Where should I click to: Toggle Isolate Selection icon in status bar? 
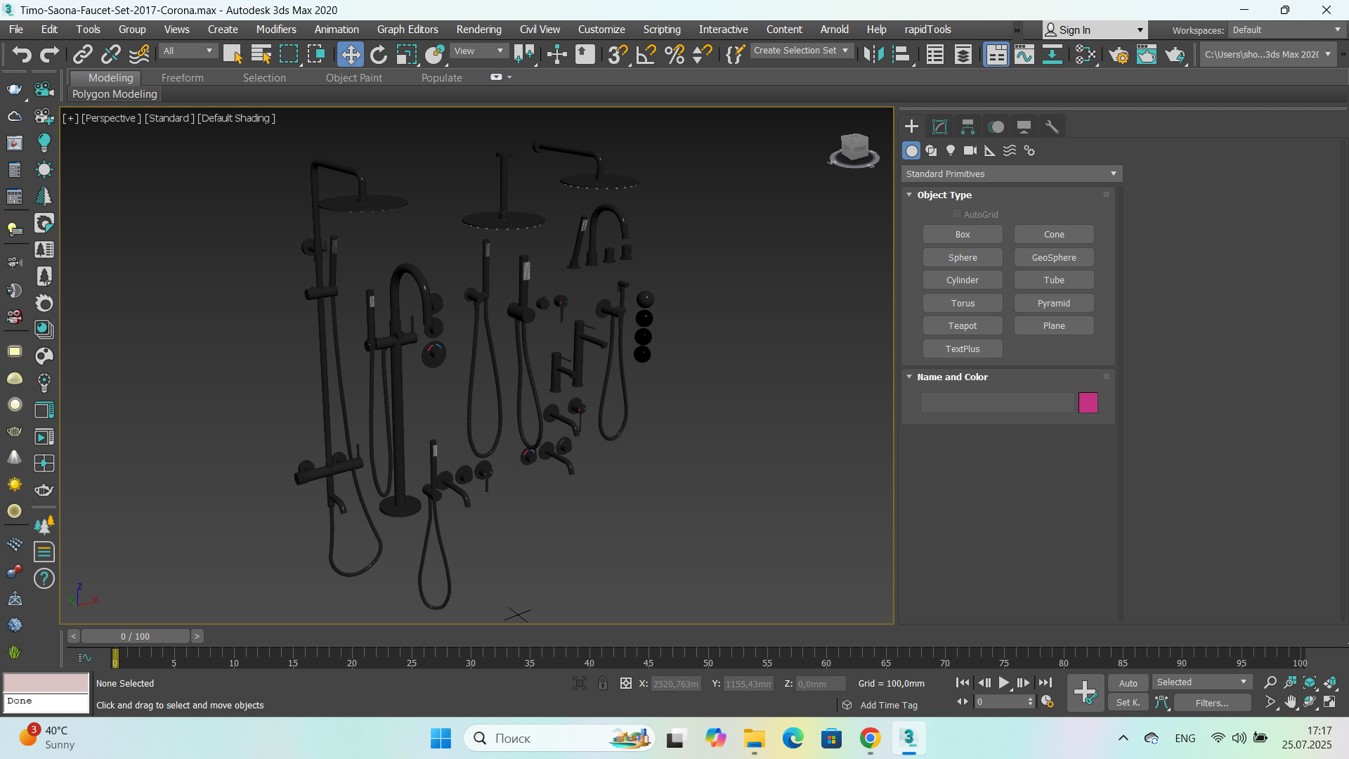coord(580,683)
